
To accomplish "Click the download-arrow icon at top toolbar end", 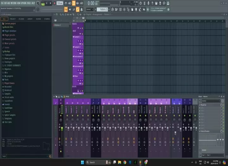I will click(168, 3).
